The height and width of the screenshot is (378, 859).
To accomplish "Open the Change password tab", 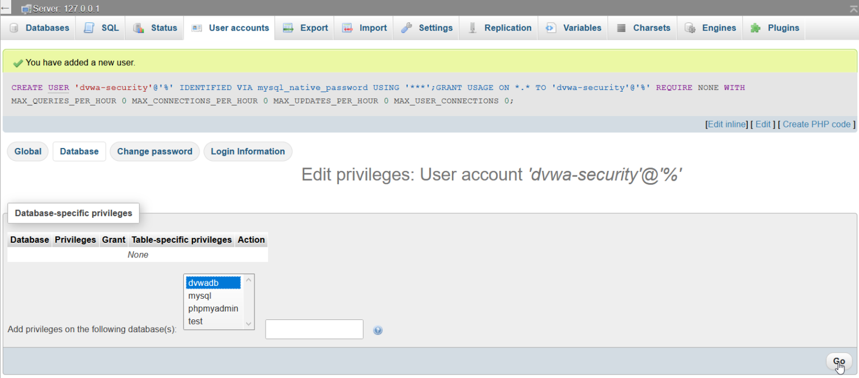I will coord(154,151).
